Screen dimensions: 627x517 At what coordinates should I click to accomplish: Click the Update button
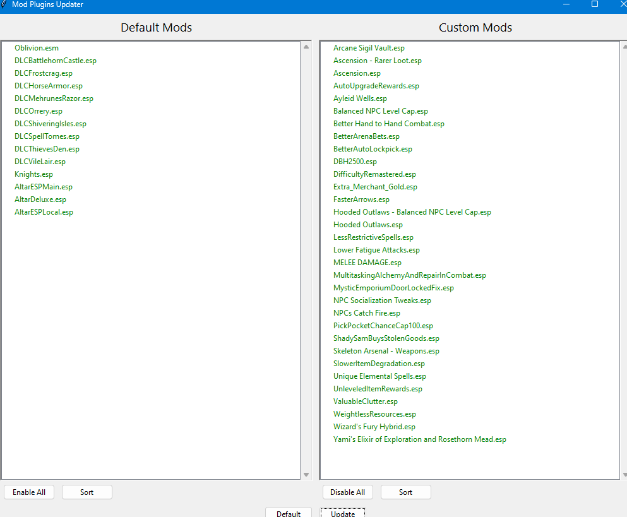tap(343, 513)
